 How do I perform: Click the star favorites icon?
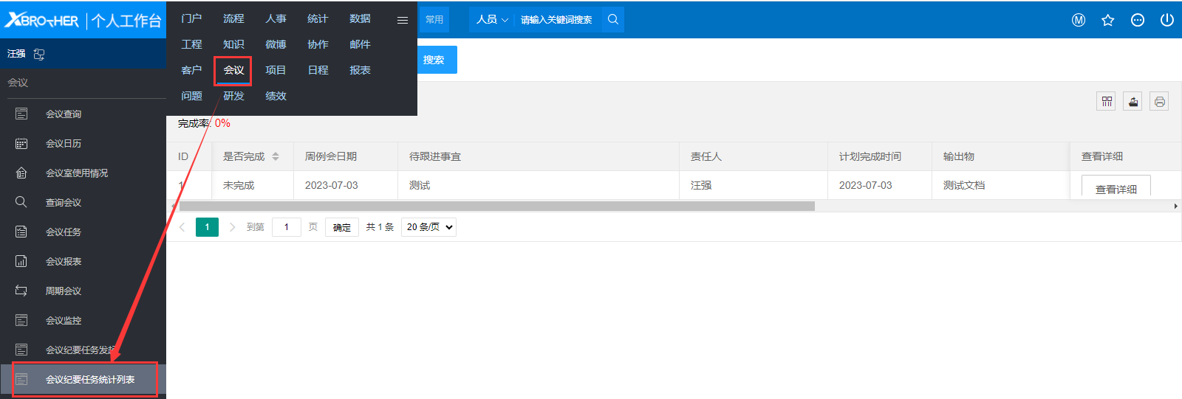tap(1107, 20)
